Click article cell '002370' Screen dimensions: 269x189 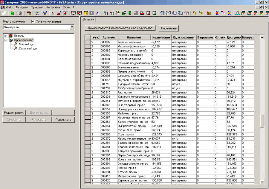pyautogui.click(x=108, y=139)
